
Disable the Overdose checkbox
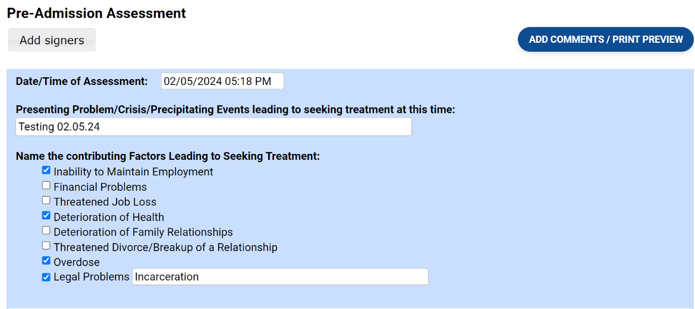46,261
